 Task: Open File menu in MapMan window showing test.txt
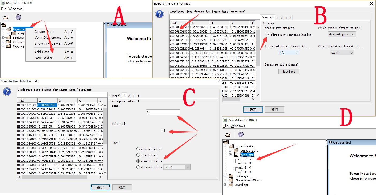pos(226,126)
